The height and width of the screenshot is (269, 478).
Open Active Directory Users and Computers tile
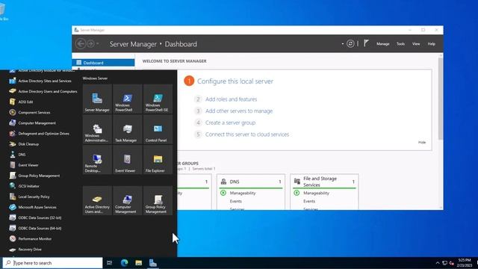coord(97,201)
